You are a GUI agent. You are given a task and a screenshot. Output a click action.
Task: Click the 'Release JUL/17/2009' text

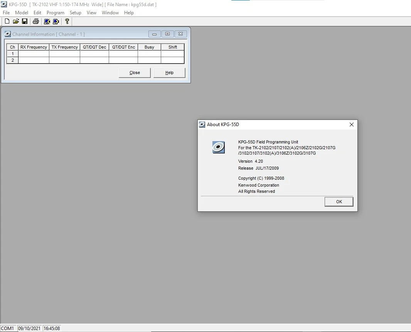click(x=258, y=168)
